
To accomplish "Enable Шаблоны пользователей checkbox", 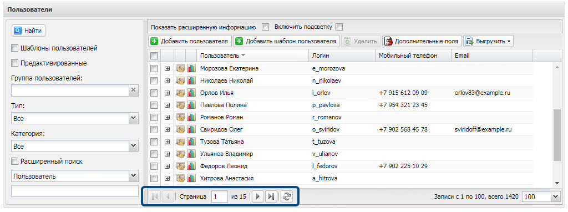I will click(x=15, y=48).
